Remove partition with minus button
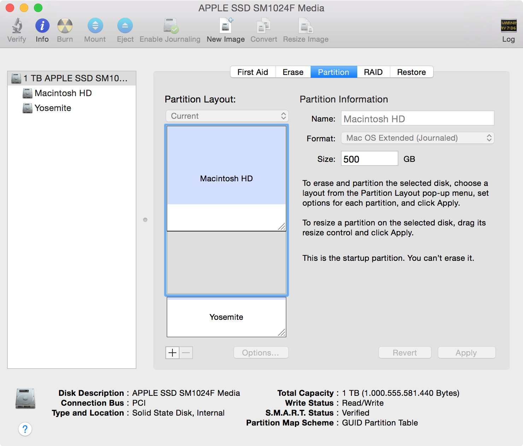523x446 pixels. click(186, 353)
